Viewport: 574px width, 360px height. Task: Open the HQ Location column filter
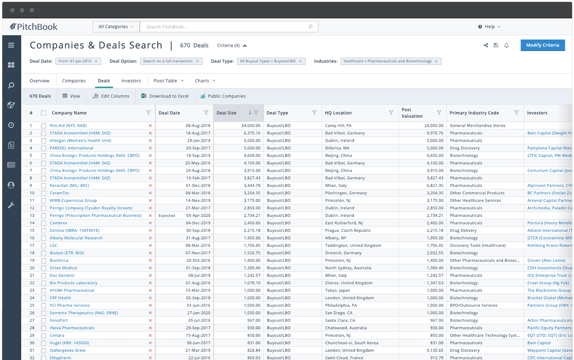pos(391,112)
